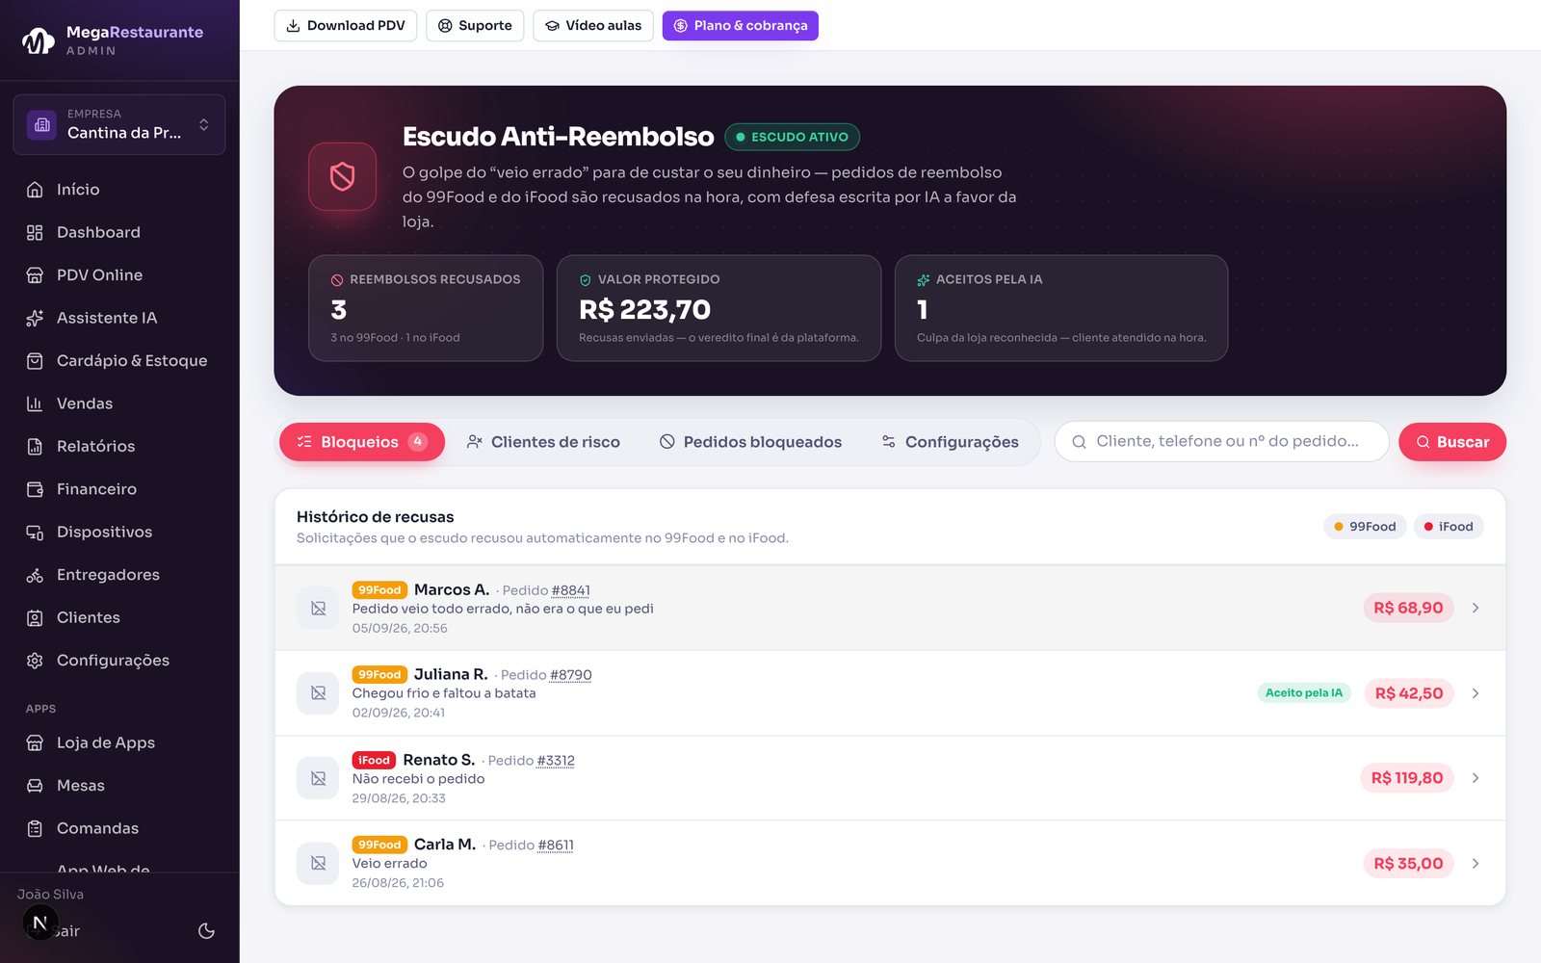Filter by the iFood legend chip
The width and height of the screenshot is (1541, 963).
1449,527
